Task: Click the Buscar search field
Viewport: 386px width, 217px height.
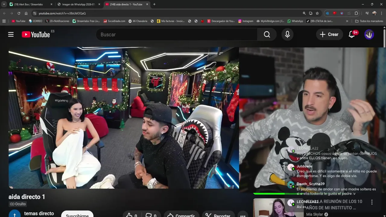Action: coord(177,34)
